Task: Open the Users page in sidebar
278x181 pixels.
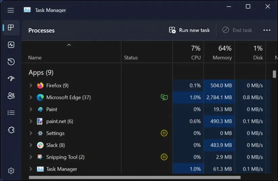Action: [11, 96]
